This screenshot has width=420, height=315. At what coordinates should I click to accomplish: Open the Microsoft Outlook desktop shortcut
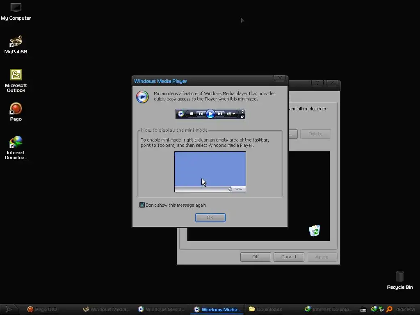(16, 81)
